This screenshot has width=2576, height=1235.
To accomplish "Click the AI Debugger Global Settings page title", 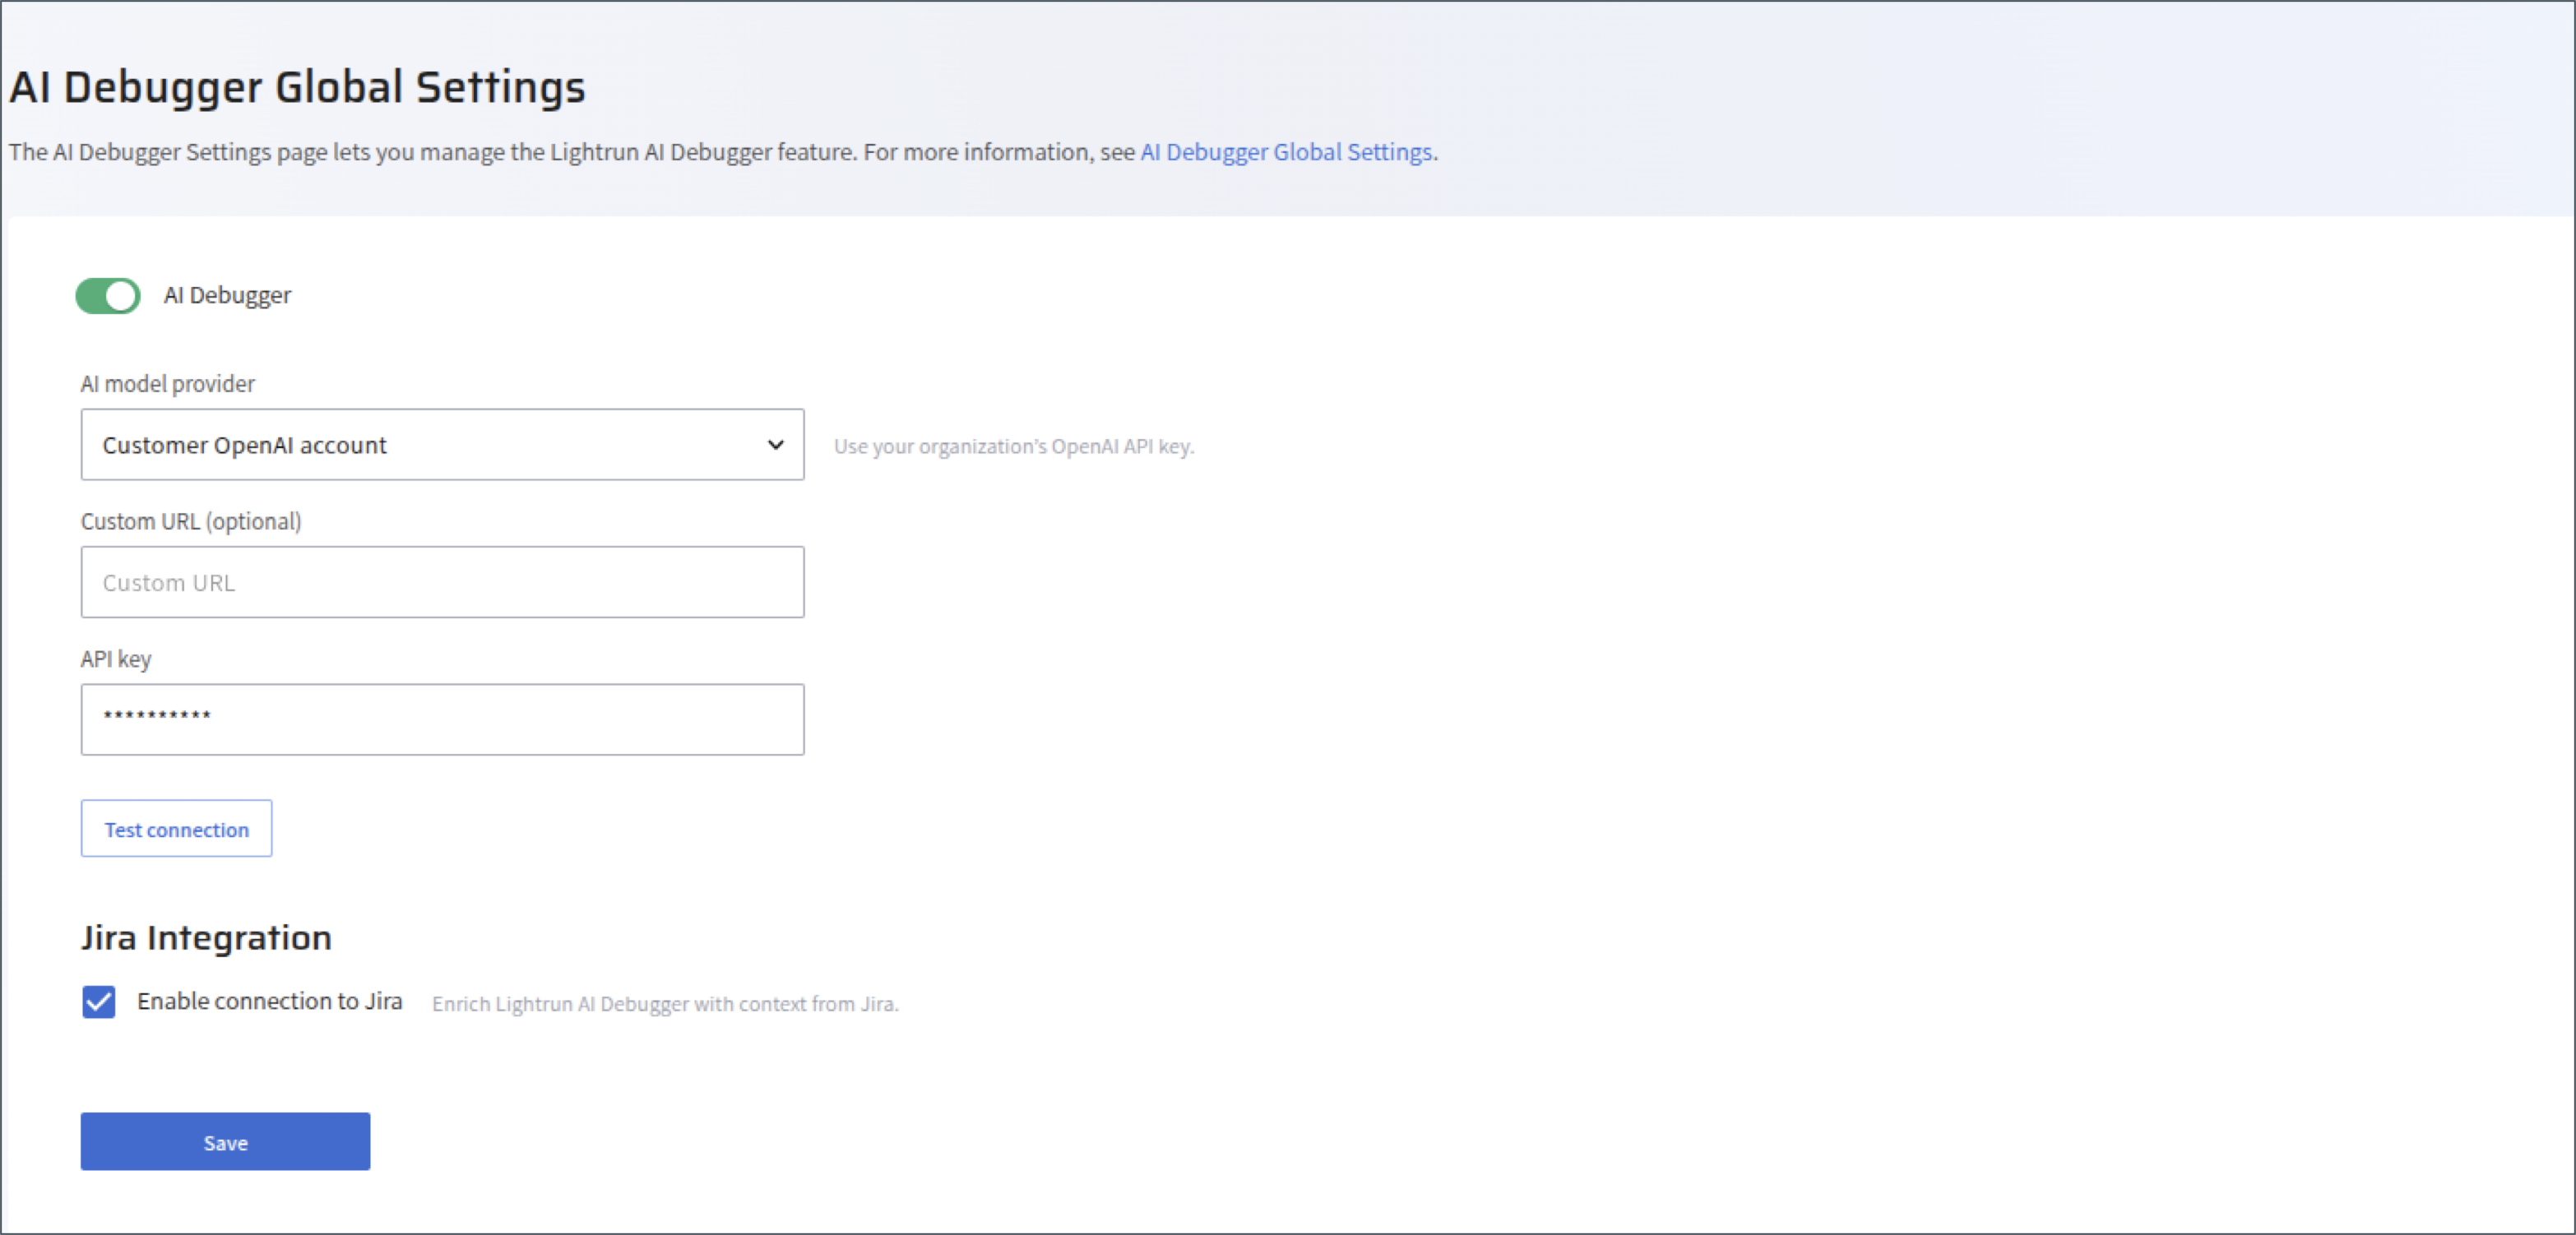I will tap(297, 87).
